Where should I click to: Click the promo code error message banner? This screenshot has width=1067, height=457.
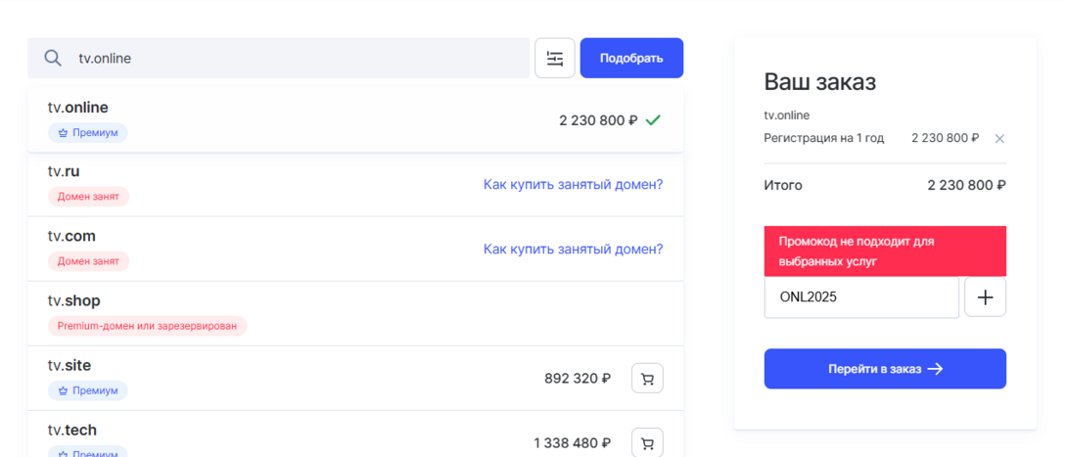[x=885, y=251]
